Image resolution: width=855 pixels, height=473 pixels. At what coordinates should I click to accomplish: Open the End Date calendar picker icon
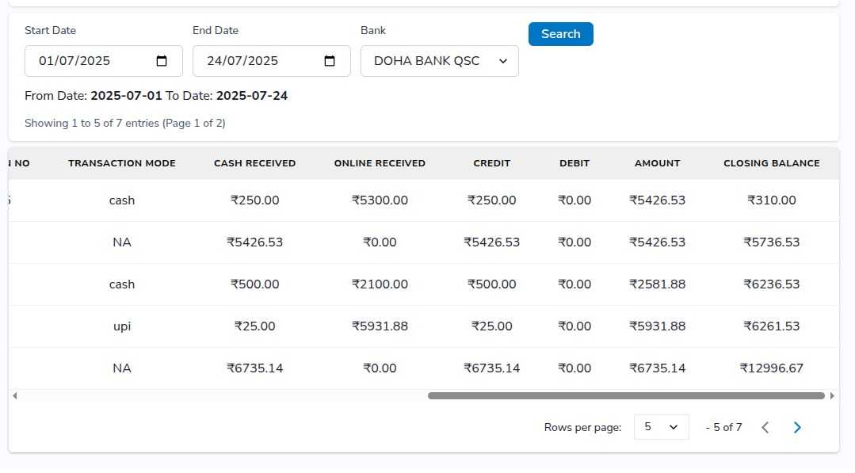[x=330, y=61]
